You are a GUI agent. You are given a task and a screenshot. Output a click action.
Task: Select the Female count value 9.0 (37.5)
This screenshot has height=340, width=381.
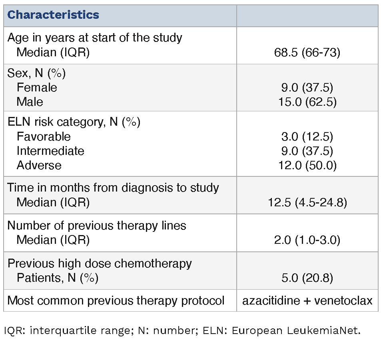(x=307, y=87)
